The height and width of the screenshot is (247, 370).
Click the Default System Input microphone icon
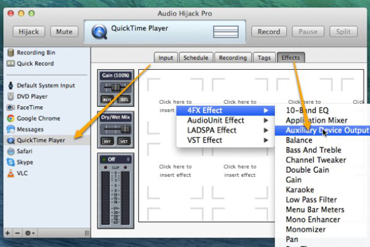[x=10, y=85]
